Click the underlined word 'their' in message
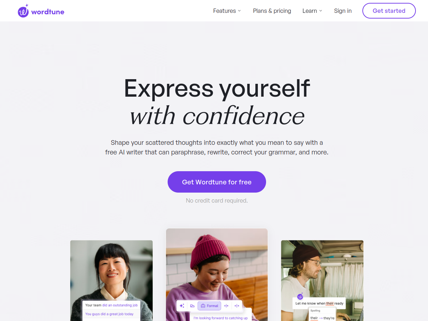Viewport: 428px width, 321px height. pos(330,304)
